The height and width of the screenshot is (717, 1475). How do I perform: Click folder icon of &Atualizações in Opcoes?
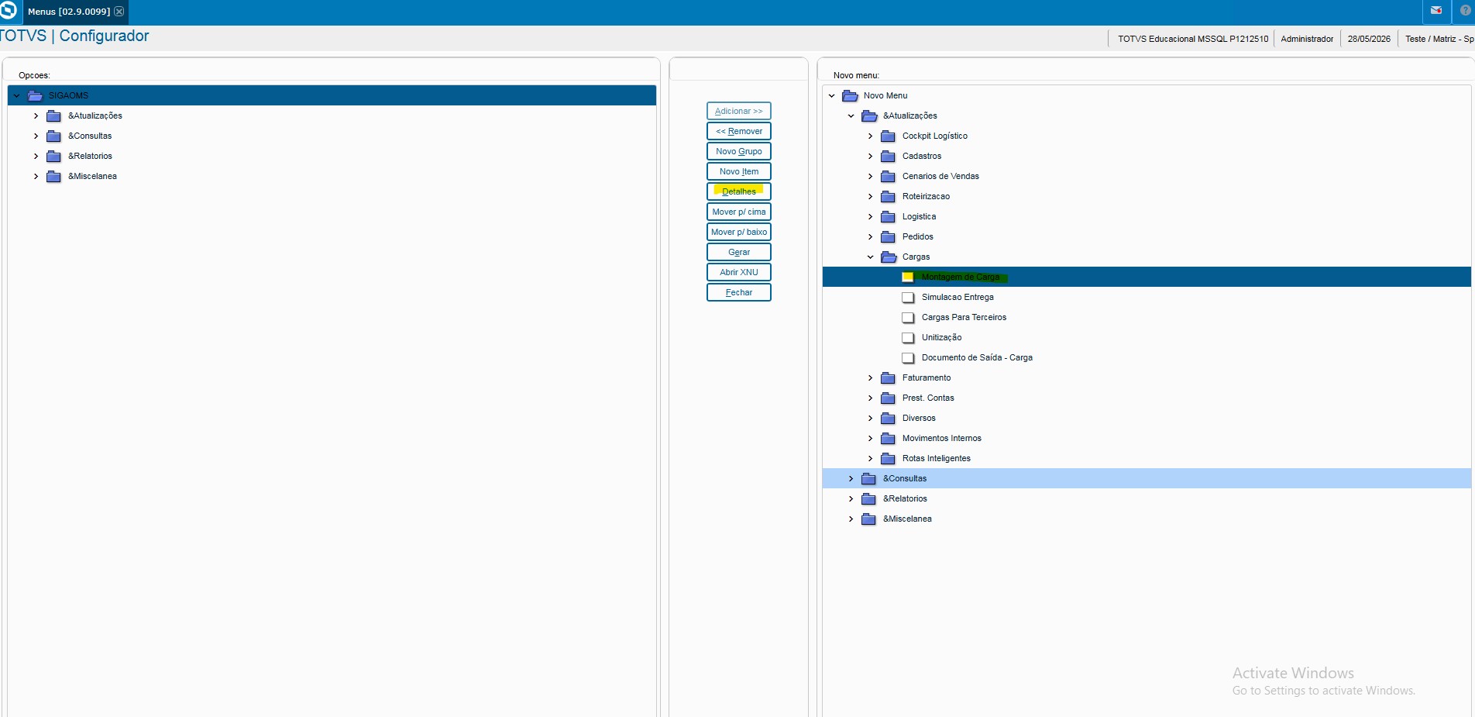click(x=53, y=115)
